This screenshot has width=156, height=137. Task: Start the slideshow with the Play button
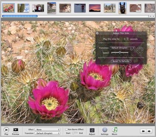(x=6, y=130)
